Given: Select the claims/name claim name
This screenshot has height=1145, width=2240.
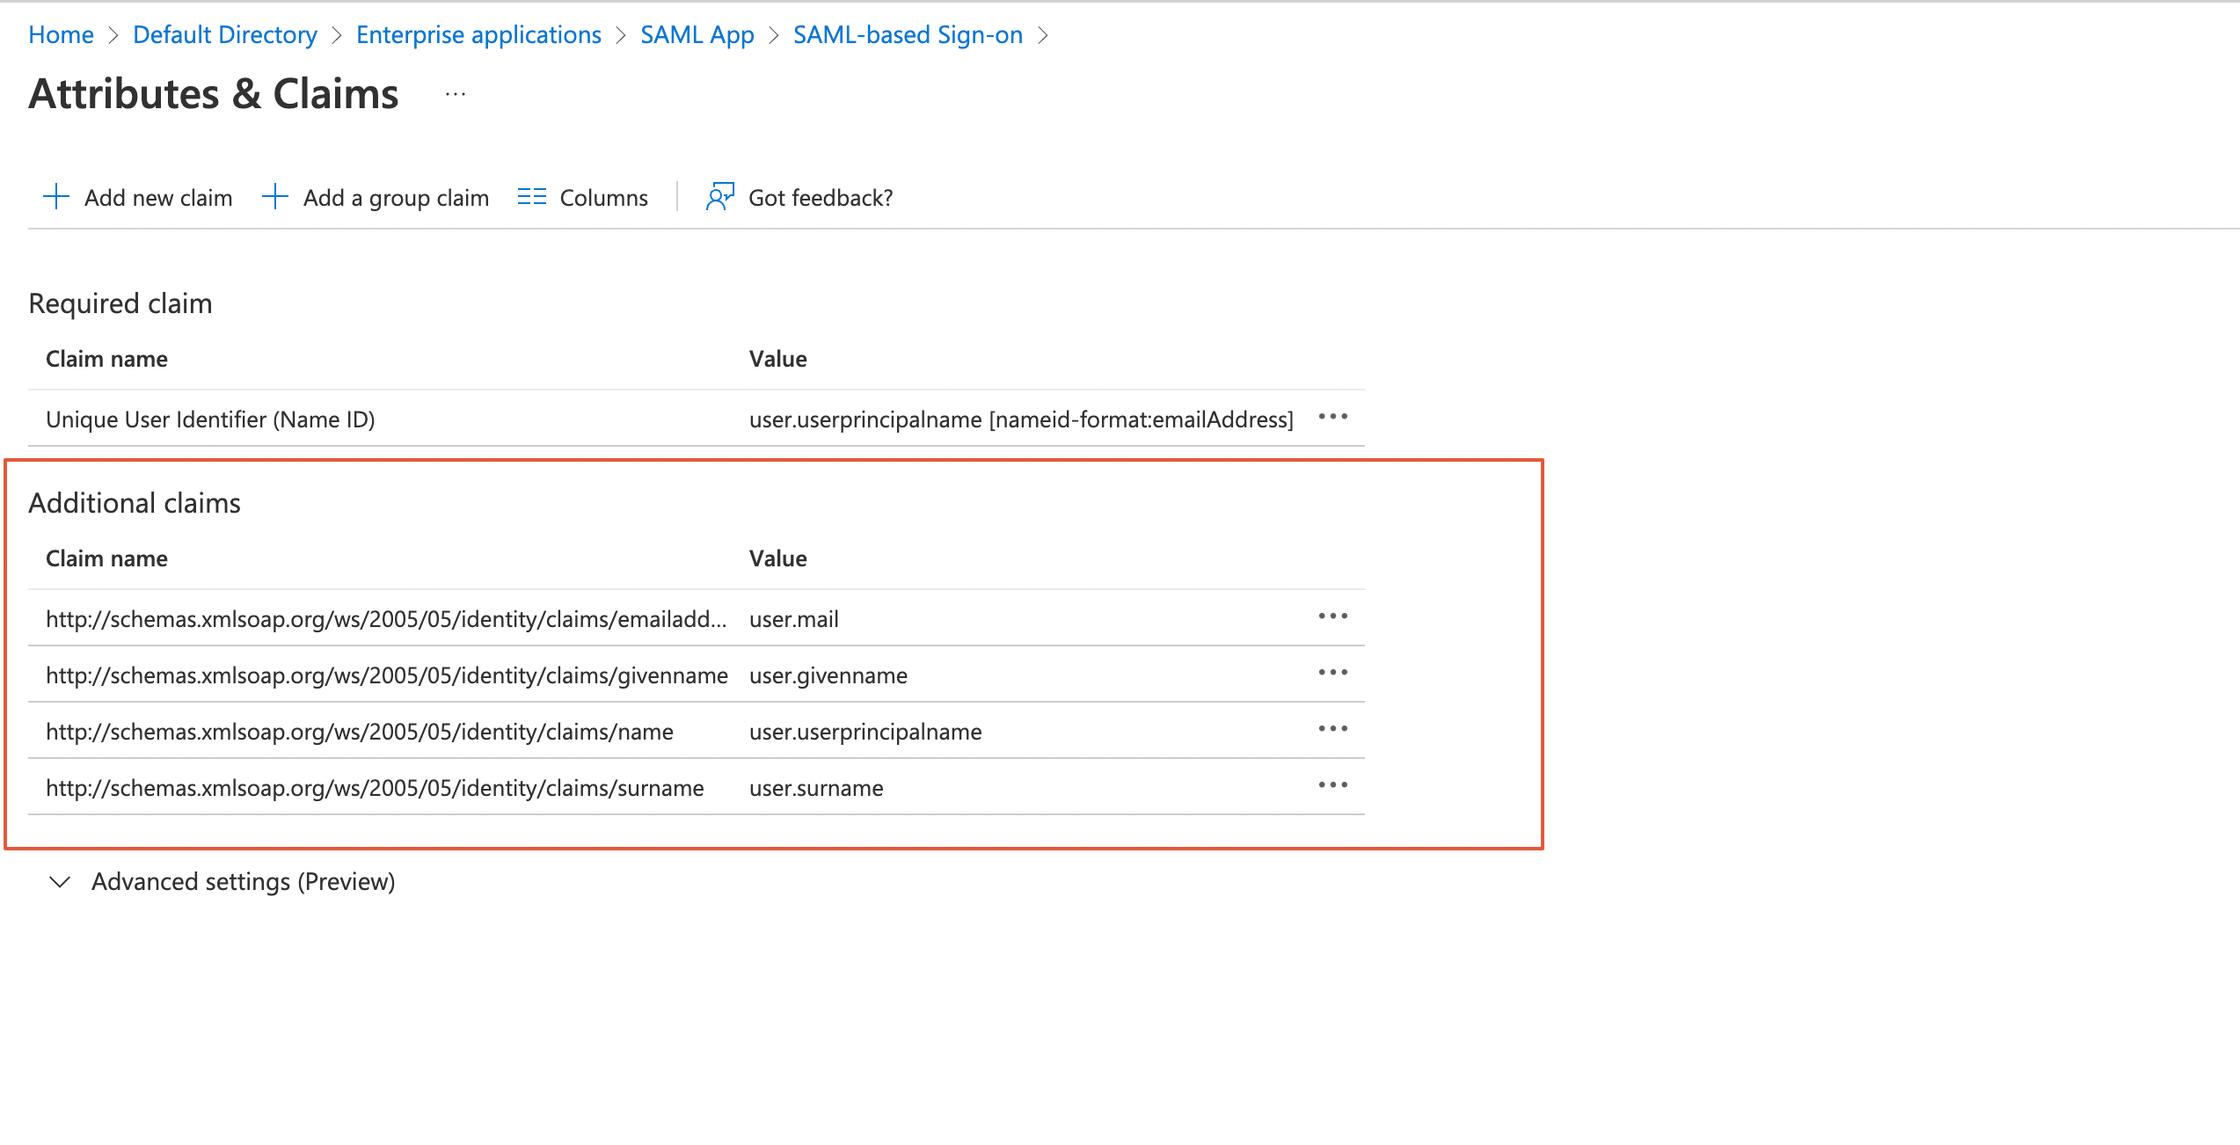Looking at the screenshot, I should point(360,732).
